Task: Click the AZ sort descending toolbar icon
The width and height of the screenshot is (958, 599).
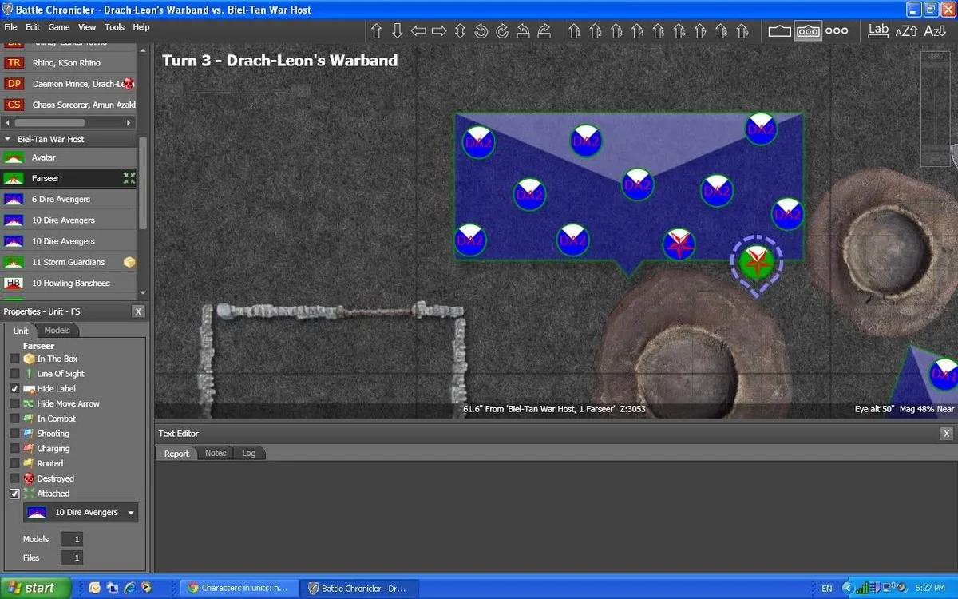Action: pyautogui.click(x=934, y=31)
